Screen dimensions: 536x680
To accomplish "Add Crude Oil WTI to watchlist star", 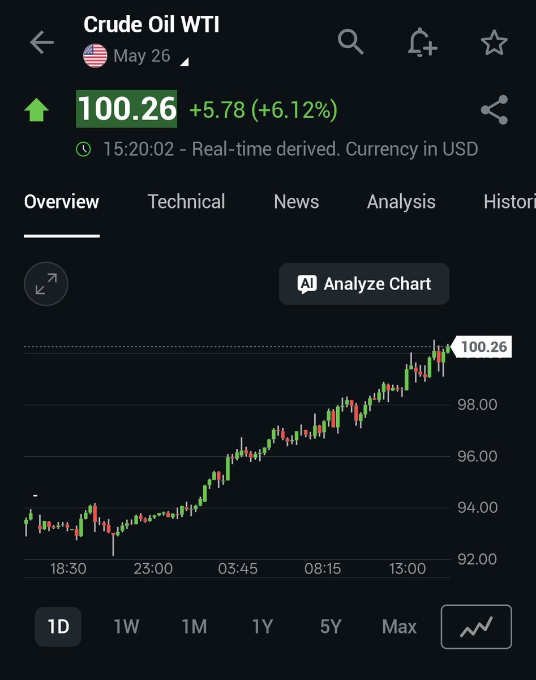I will (x=494, y=43).
